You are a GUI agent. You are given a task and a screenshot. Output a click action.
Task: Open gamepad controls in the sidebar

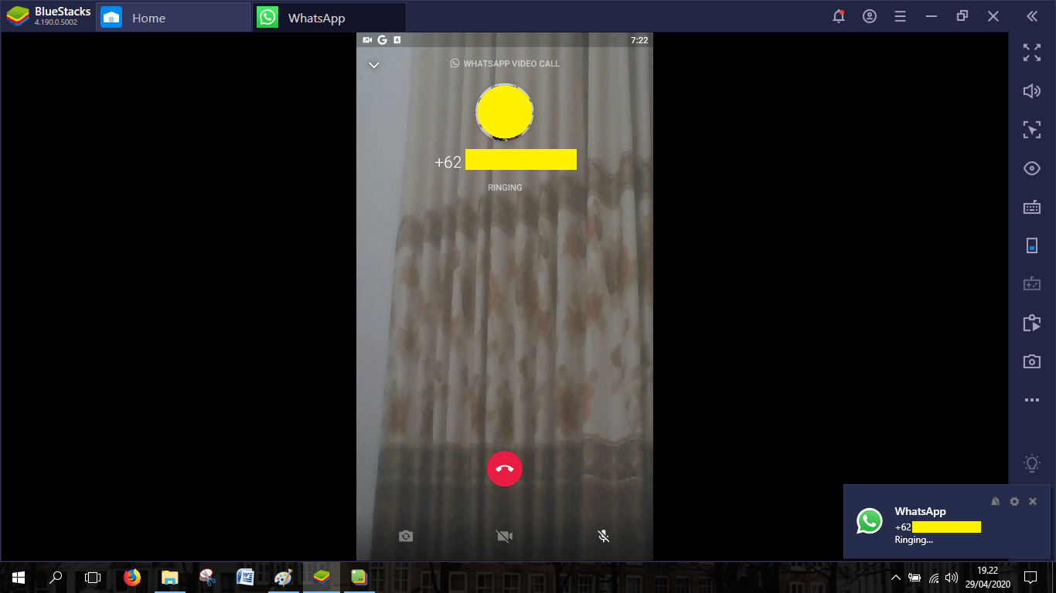coord(1032,284)
